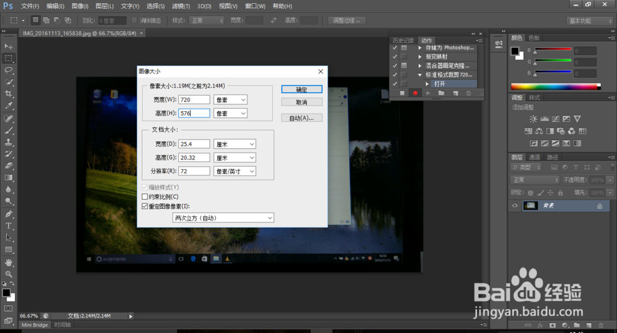This screenshot has width=617, height=333.
Task: Select the Rectangular Marquee tool
Action: click(8, 58)
